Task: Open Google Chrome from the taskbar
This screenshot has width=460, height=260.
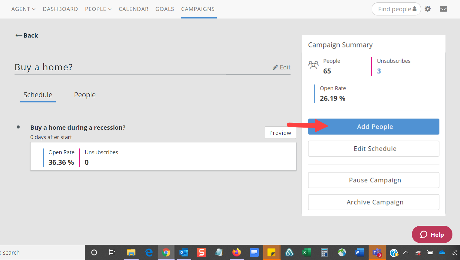Action: point(166,252)
